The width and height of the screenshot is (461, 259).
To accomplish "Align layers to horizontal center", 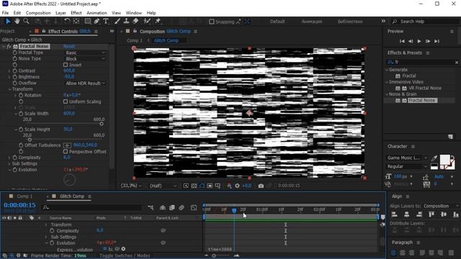I will (406, 214).
